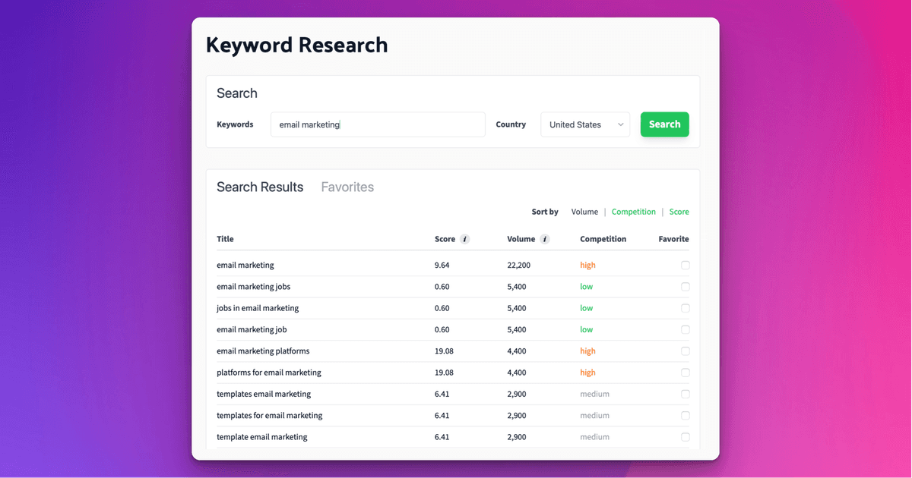Image resolution: width=912 pixels, height=478 pixels.
Task: Click the keyword title 'templates for email marketing'
Action: pos(270,416)
